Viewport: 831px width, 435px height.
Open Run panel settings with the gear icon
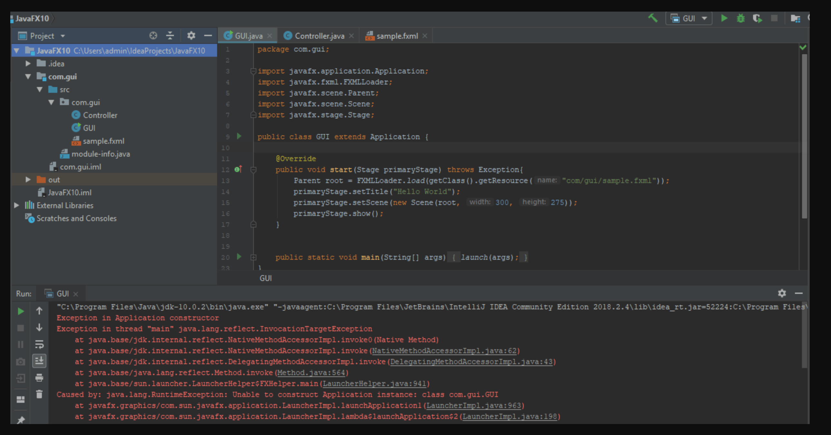coord(782,294)
